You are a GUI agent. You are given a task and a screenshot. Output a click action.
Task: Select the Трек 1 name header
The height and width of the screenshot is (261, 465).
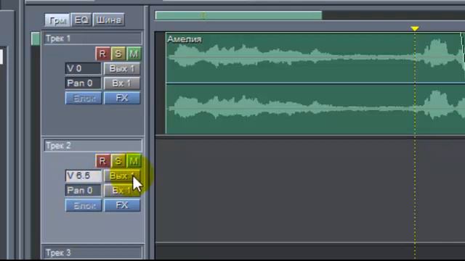coord(93,38)
